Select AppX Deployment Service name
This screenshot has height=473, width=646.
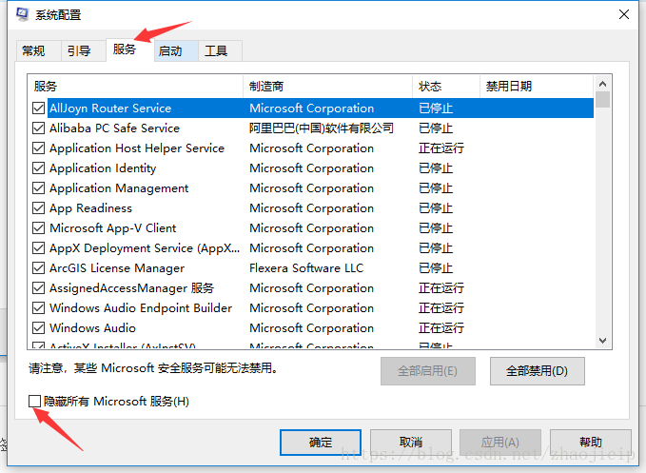click(145, 248)
